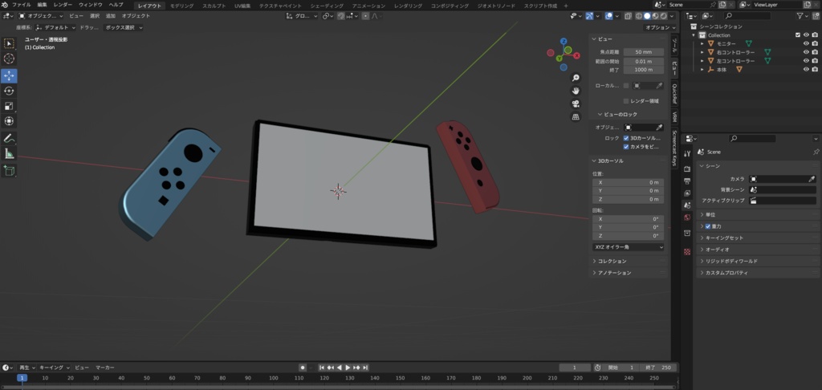822x390 pixels.
Task: Expand the 本体 armature tree row
Action: 702,69
